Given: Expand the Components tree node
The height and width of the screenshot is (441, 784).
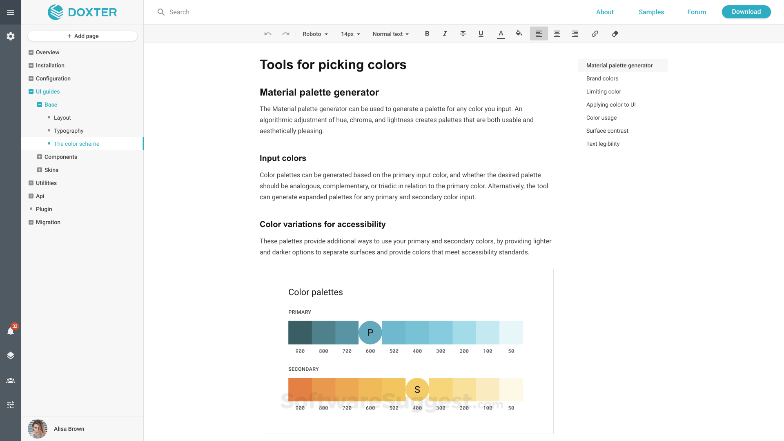Looking at the screenshot, I should (40, 157).
